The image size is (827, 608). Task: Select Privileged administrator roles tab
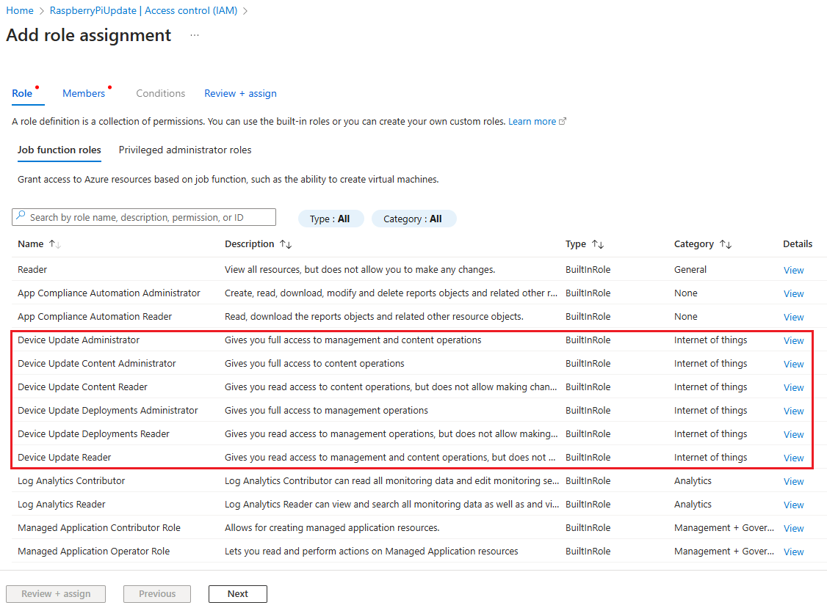point(185,150)
